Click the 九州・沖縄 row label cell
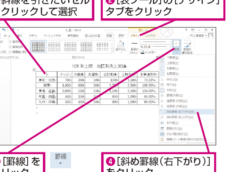Screen dimensions: 241x172 tap(46, 102)
